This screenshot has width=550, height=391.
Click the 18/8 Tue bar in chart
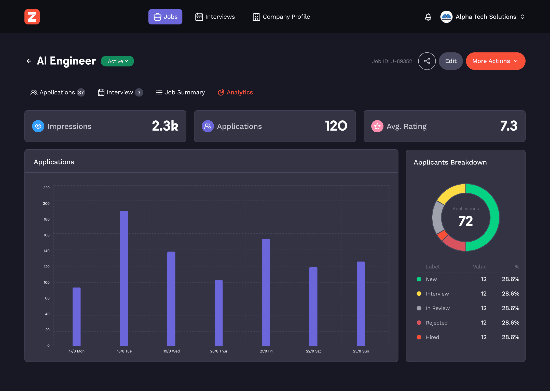[124, 278]
